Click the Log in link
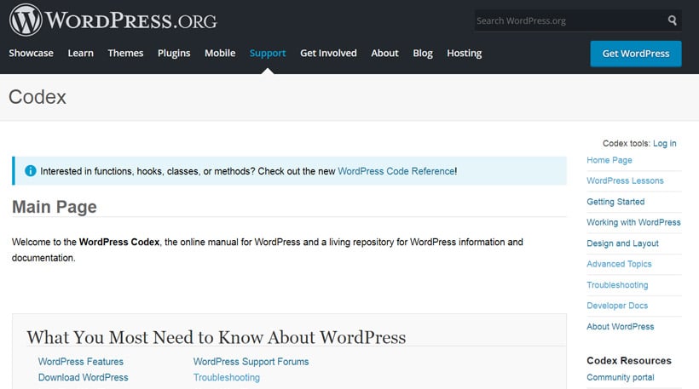The width and height of the screenshot is (699, 389). coord(665,143)
